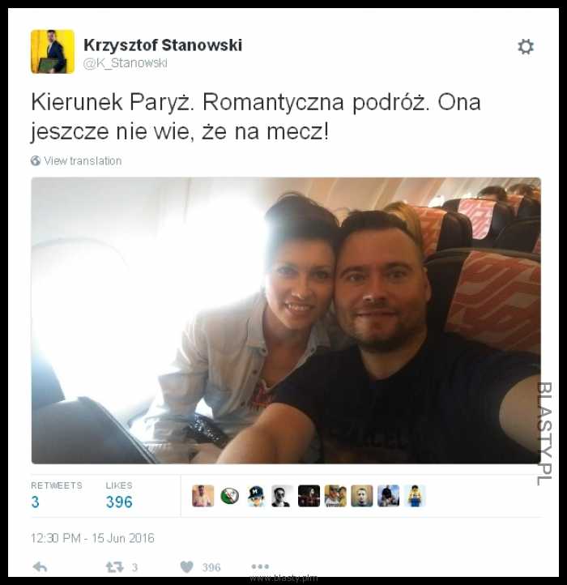Click the globe icon next to View translation

click(x=36, y=160)
